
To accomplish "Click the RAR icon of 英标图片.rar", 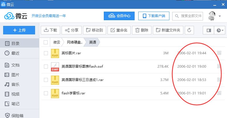I will click(x=55, y=53).
